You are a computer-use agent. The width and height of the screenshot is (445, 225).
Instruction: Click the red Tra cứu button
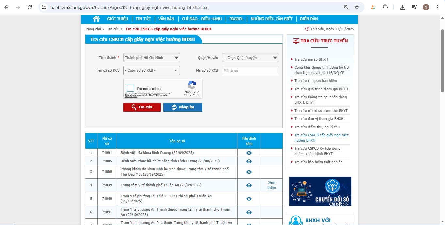142,107
